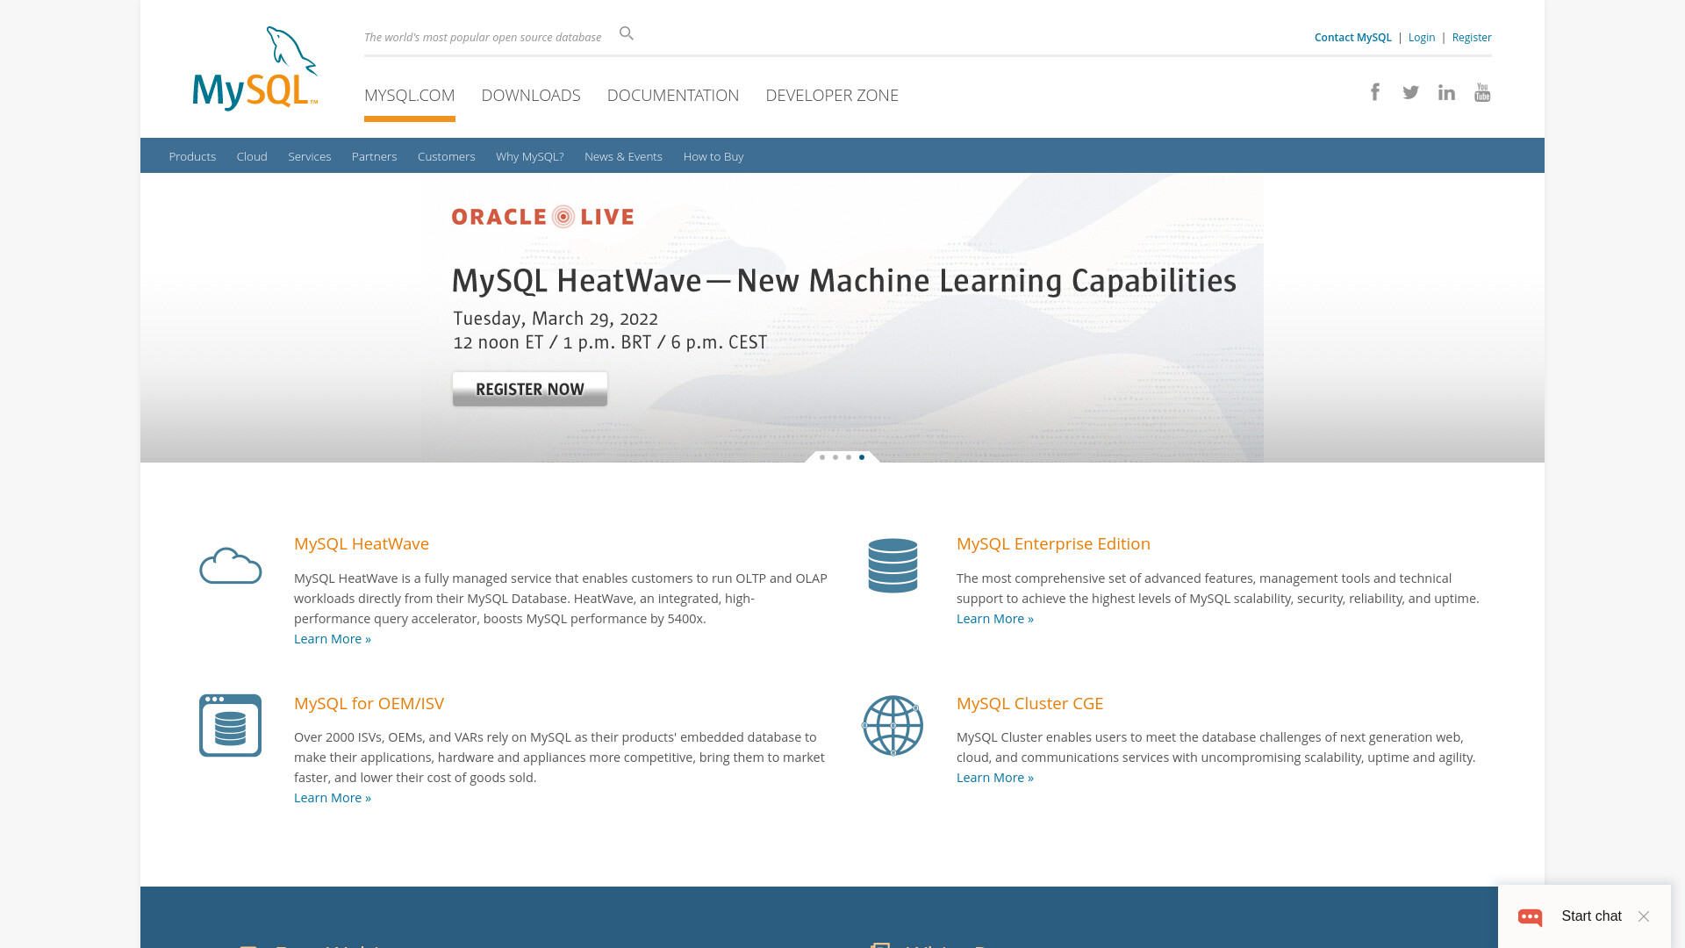Viewport: 1685px width, 948px height.
Task: Click the MySQL dolphin logo
Action: tap(255, 68)
